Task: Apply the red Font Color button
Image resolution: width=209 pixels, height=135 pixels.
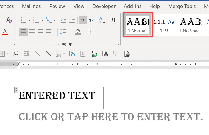Action: (x=5, y=32)
